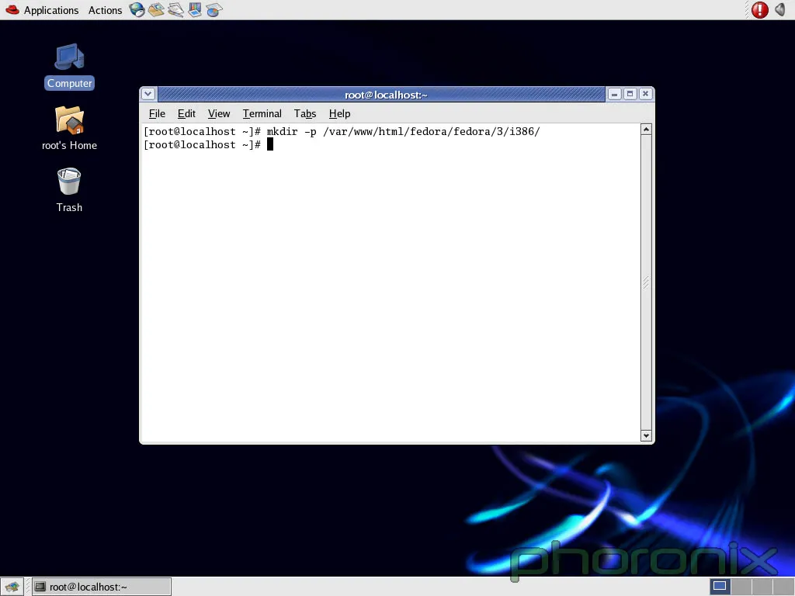The image size is (795, 596).
Task: Switch to the first (active) workspace
Action: tap(720, 587)
